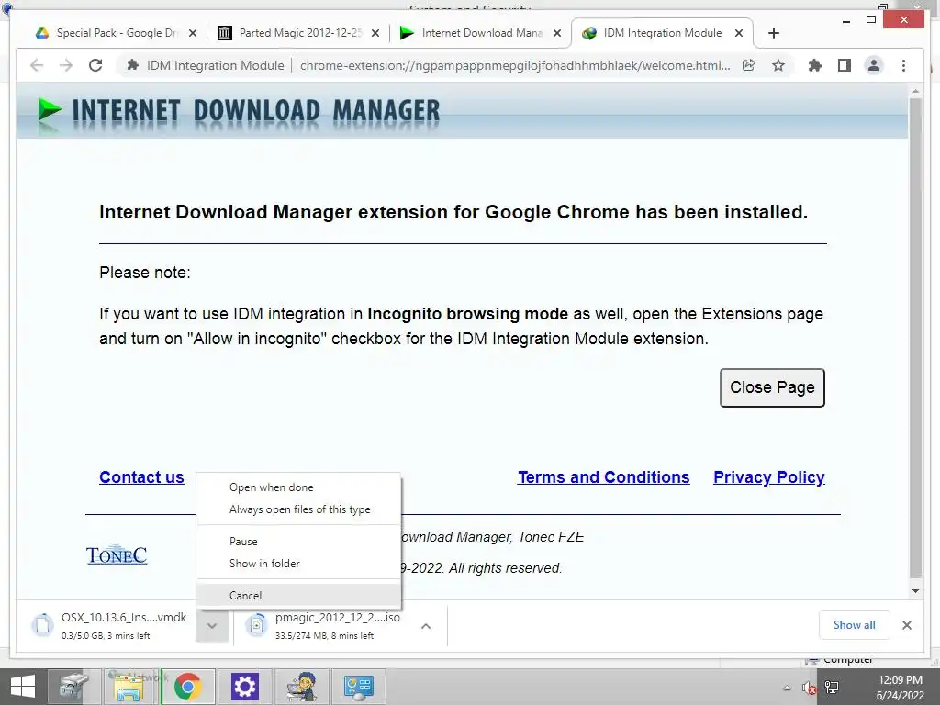The height and width of the screenshot is (705, 940).
Task: Click the page scrollbar down arrow
Action: pos(915,591)
